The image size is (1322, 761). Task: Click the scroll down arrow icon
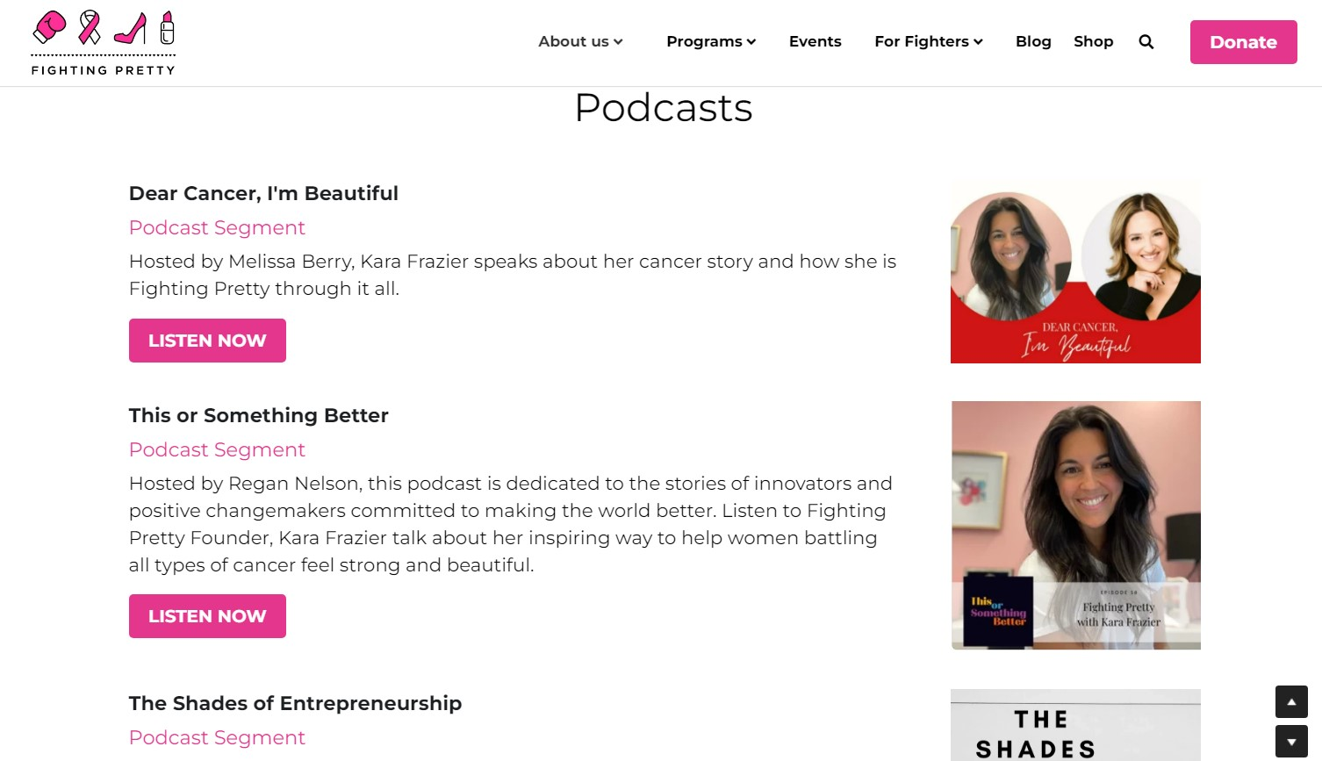[x=1291, y=740]
